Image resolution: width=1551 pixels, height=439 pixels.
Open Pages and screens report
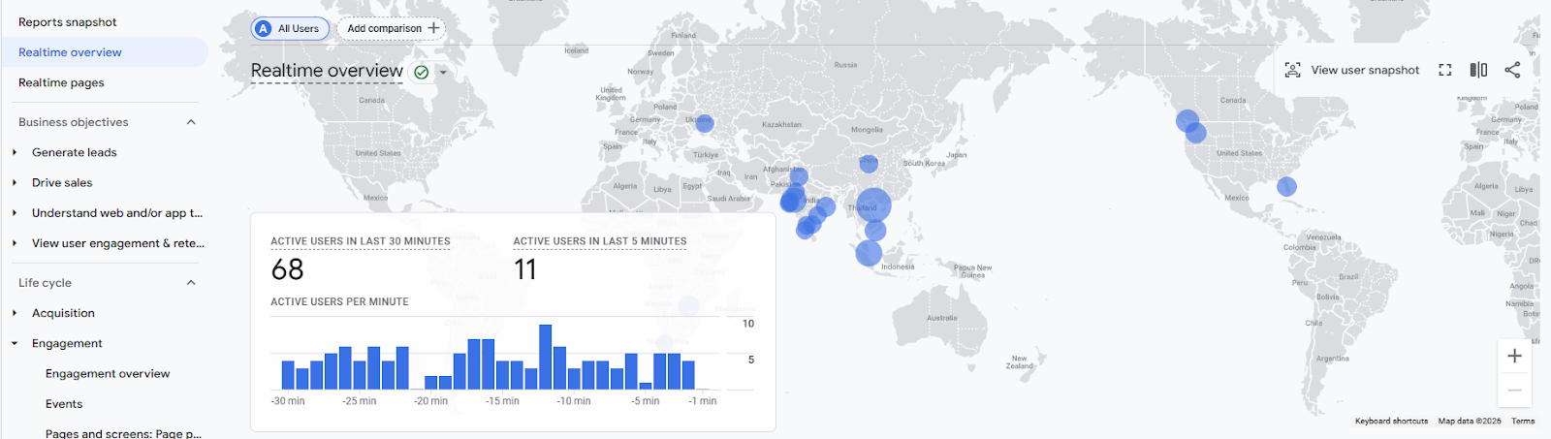123,433
